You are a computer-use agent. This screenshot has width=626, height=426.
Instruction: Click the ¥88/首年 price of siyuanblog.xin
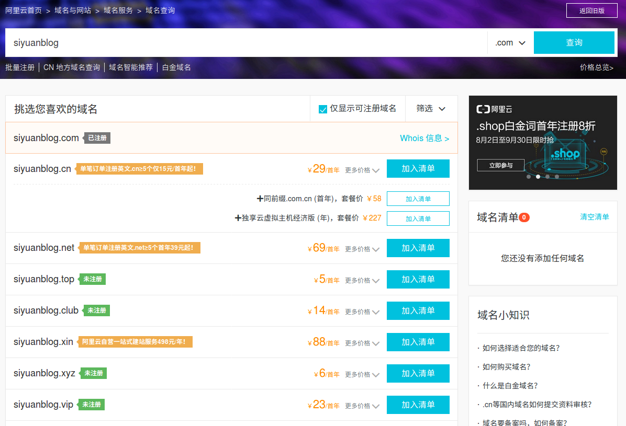(x=323, y=342)
